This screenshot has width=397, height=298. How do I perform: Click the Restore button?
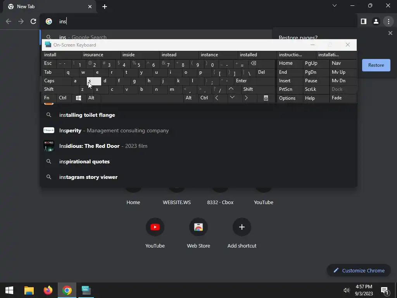coord(376,65)
